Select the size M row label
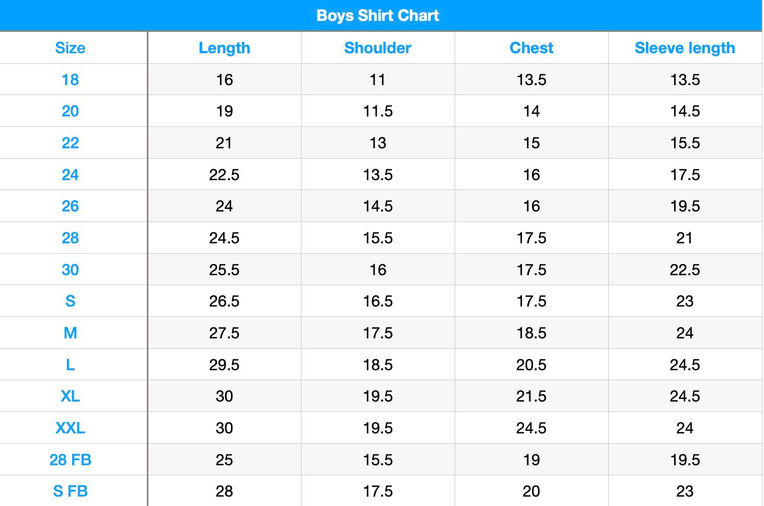Viewport: 764px width, 506px height. (70, 333)
